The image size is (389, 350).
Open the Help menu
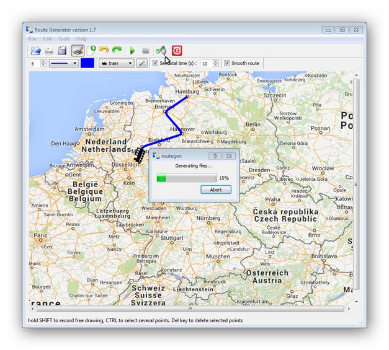pos(81,38)
